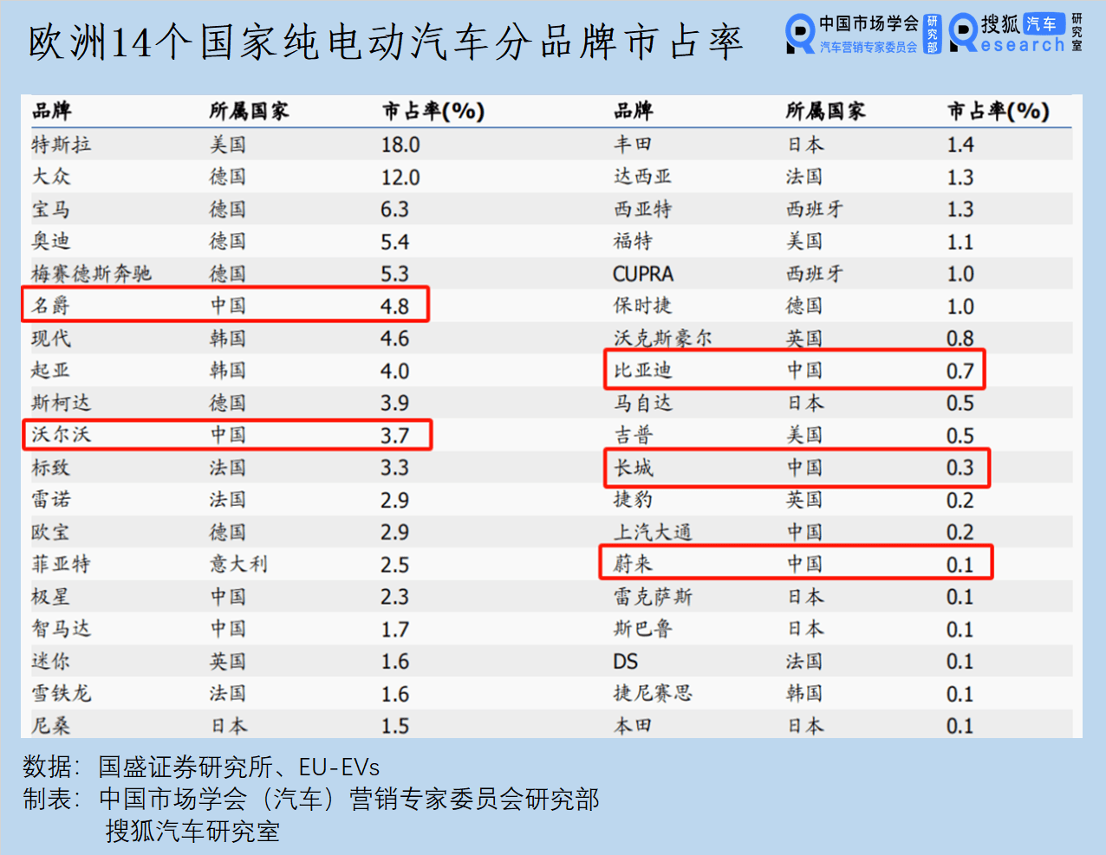Image resolution: width=1106 pixels, height=855 pixels.
Task: Click the country 韩国 in the 起亚 row
Action: [229, 370]
